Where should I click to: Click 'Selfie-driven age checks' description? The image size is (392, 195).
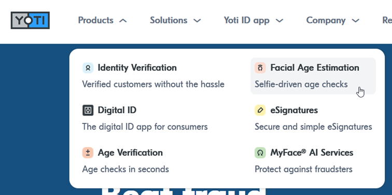point(301,84)
